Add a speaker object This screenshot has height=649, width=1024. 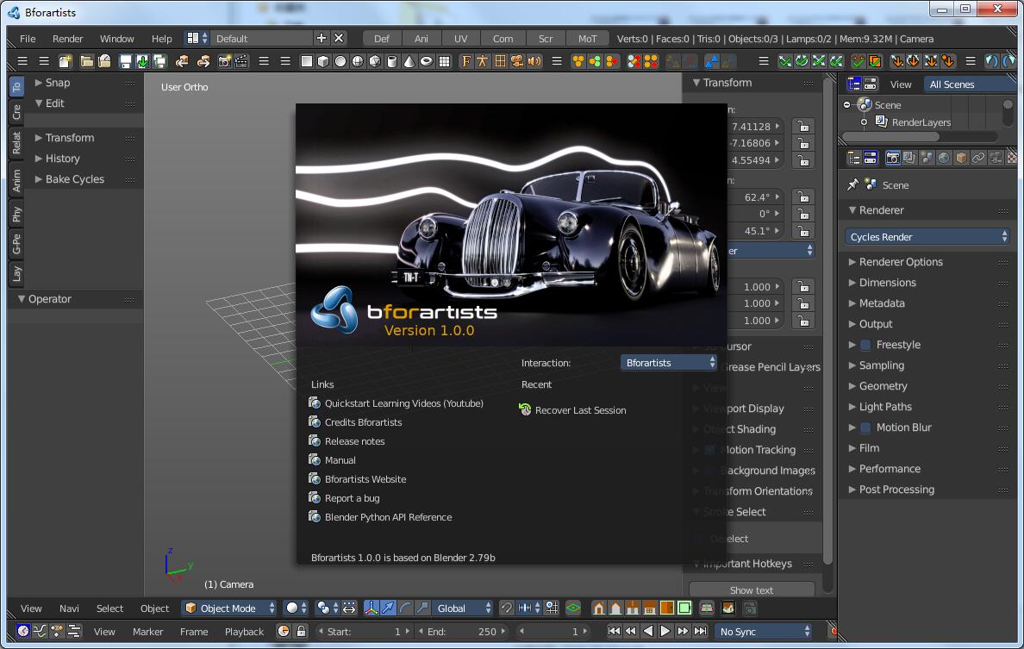[x=534, y=61]
